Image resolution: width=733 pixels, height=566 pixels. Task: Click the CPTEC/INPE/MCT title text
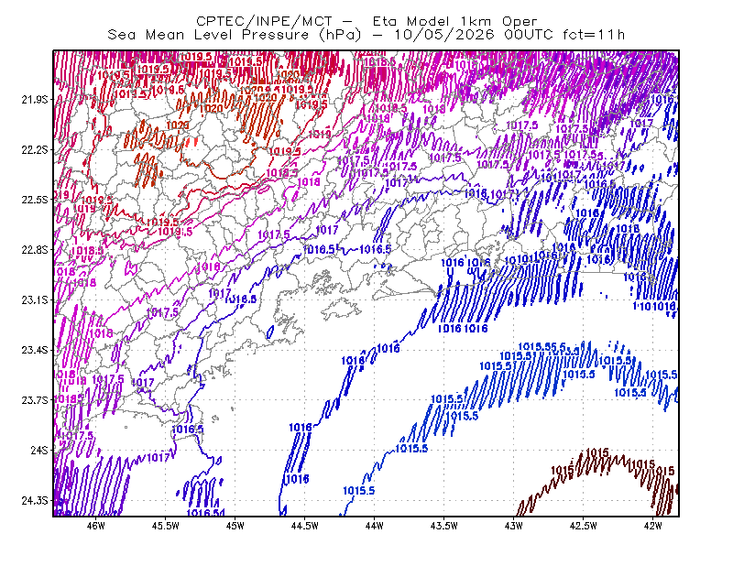[264, 21]
